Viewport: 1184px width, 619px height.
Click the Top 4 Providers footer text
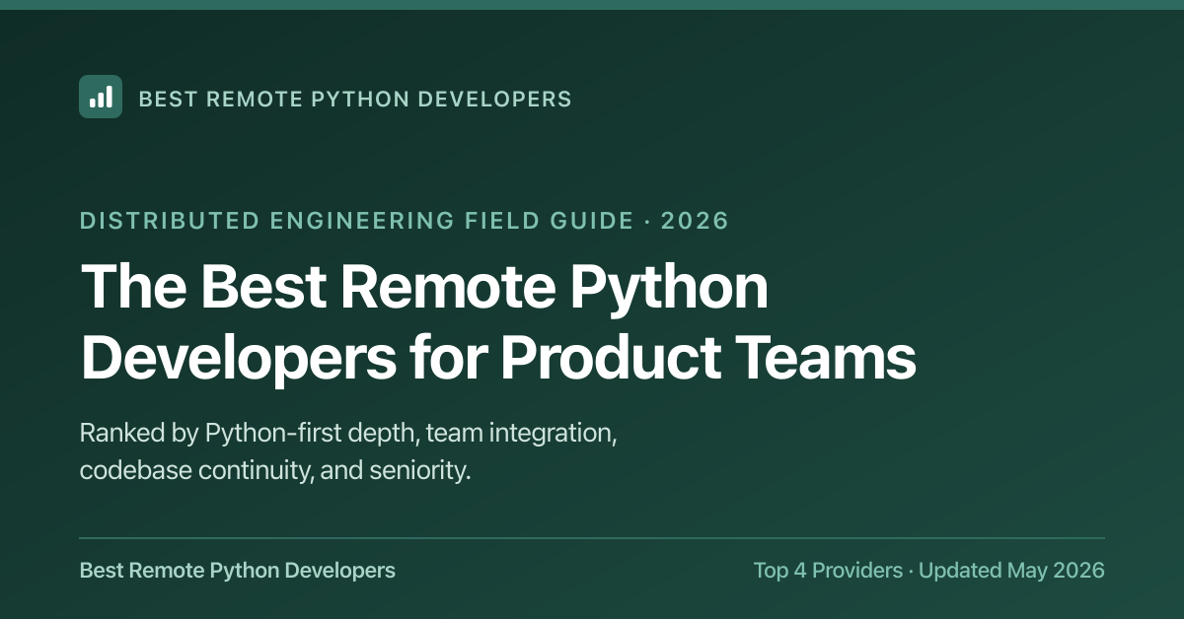tap(828, 570)
